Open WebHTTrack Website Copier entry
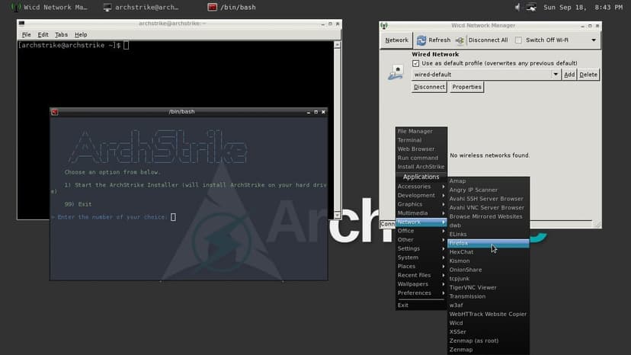631x355 pixels. [x=488, y=314]
